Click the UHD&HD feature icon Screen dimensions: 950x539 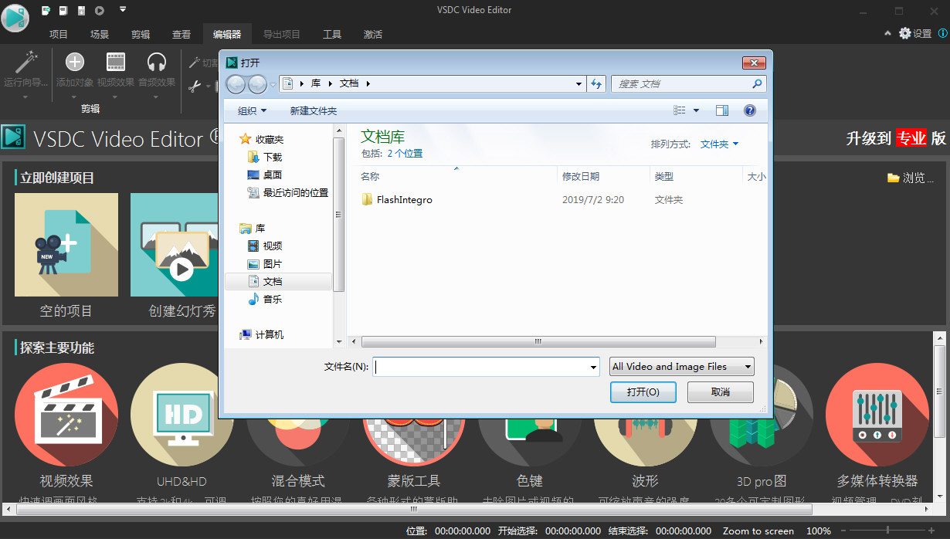coord(182,415)
